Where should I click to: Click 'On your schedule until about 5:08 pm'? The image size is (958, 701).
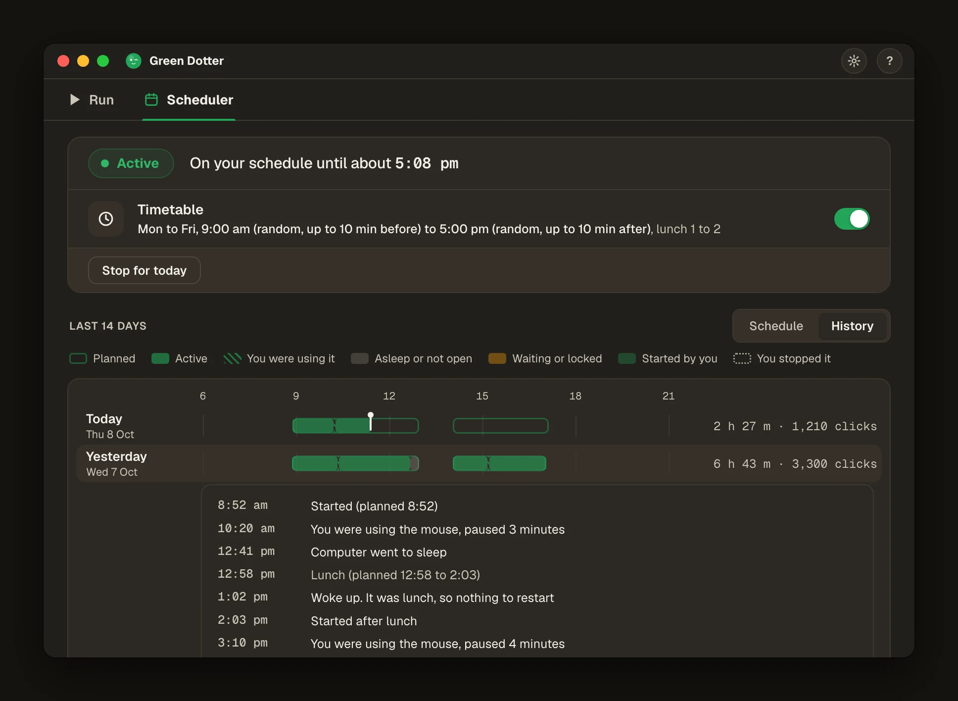pyautogui.click(x=324, y=163)
